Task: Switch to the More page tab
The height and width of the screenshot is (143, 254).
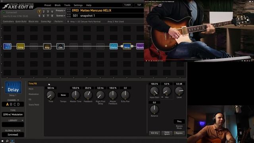Action: (31, 89)
